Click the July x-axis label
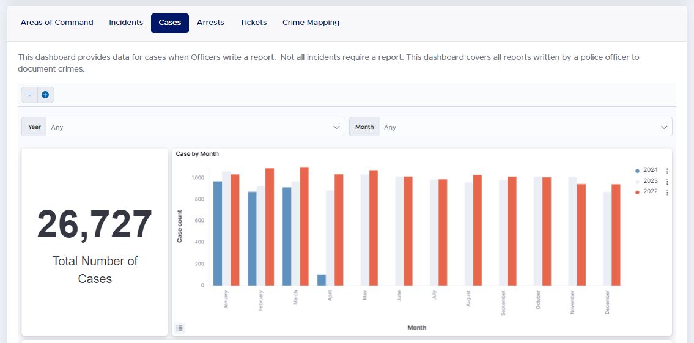This screenshot has height=343, width=694. tap(434, 295)
